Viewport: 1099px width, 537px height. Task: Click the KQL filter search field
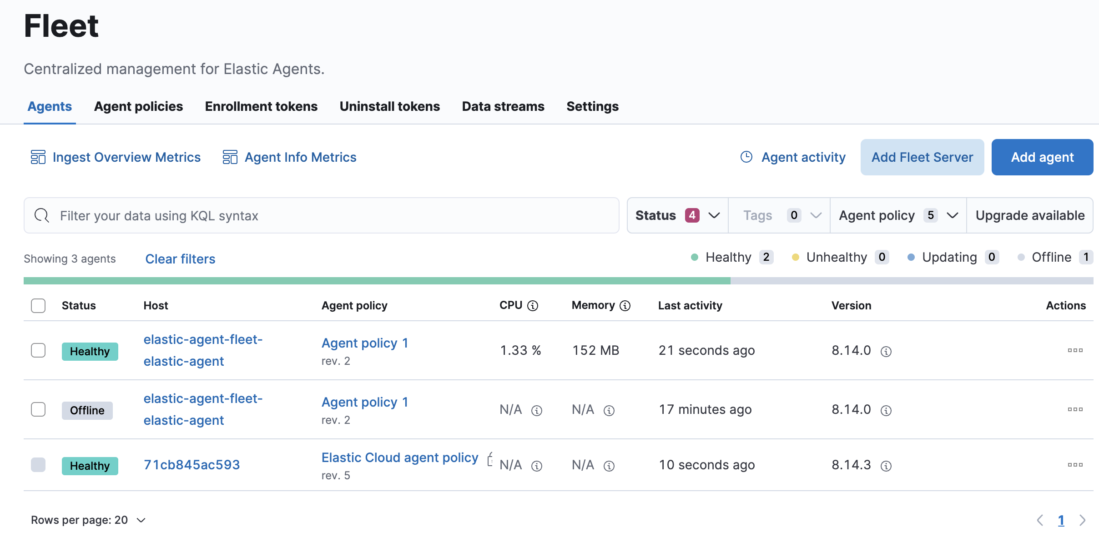321,215
